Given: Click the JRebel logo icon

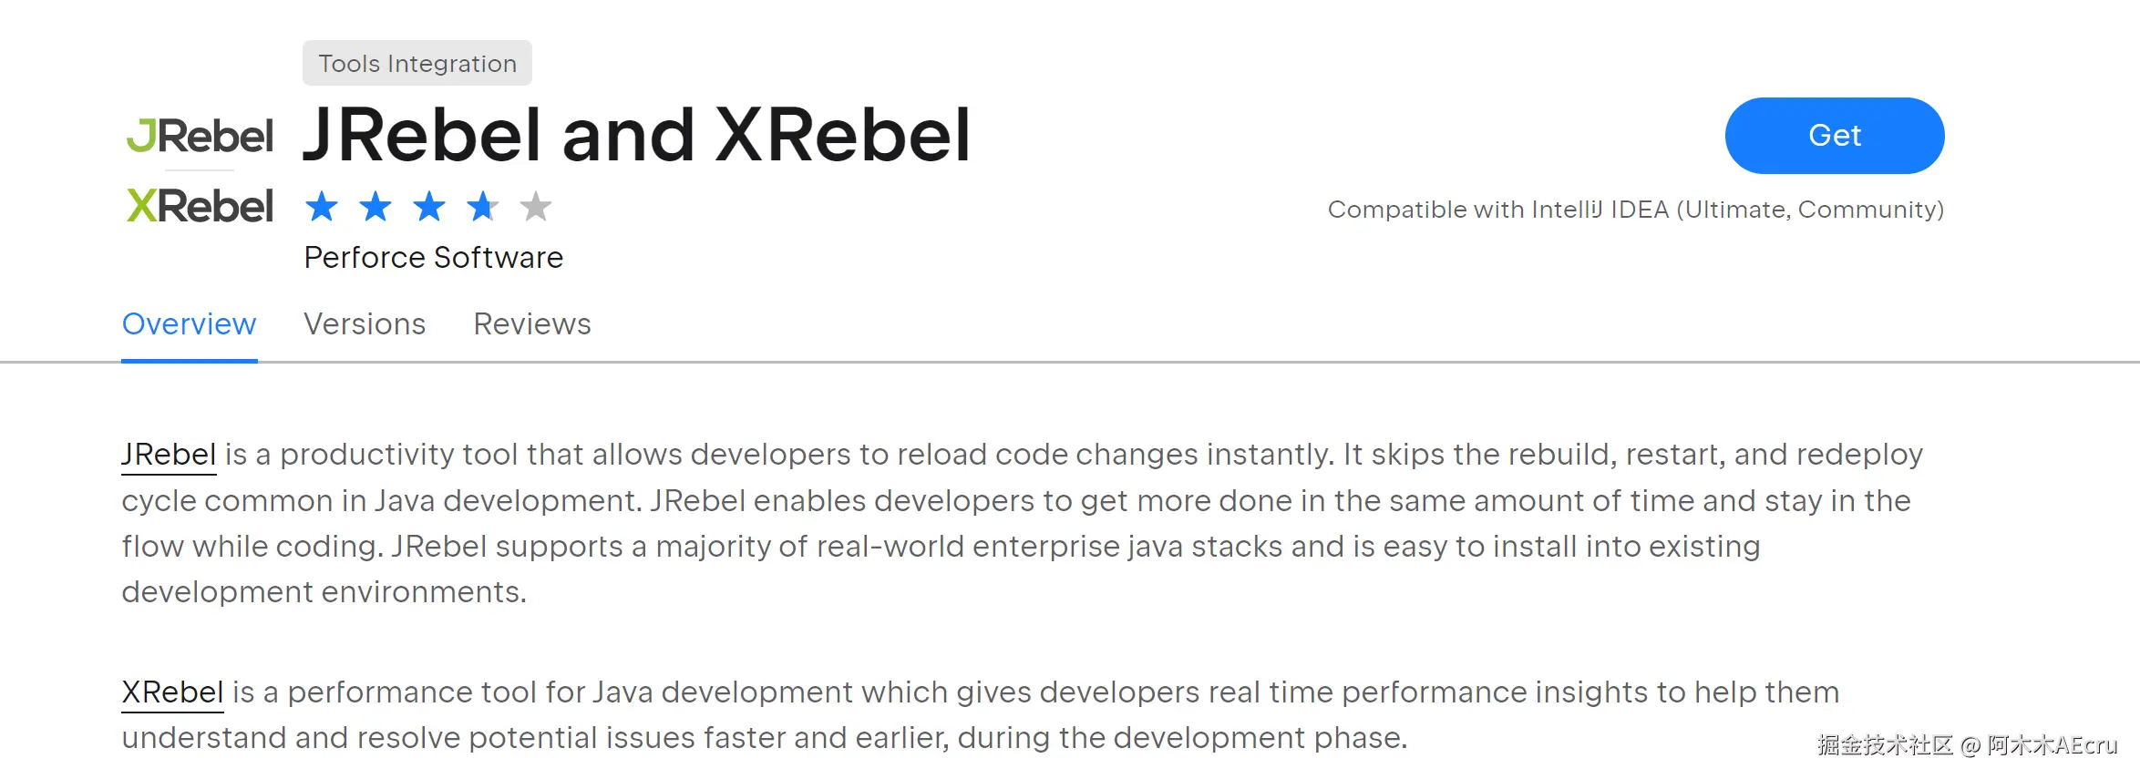Looking at the screenshot, I should tap(200, 137).
